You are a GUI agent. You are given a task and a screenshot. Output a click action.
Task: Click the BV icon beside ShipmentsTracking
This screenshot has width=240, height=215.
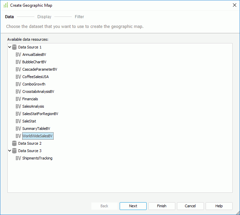[x=18, y=158]
